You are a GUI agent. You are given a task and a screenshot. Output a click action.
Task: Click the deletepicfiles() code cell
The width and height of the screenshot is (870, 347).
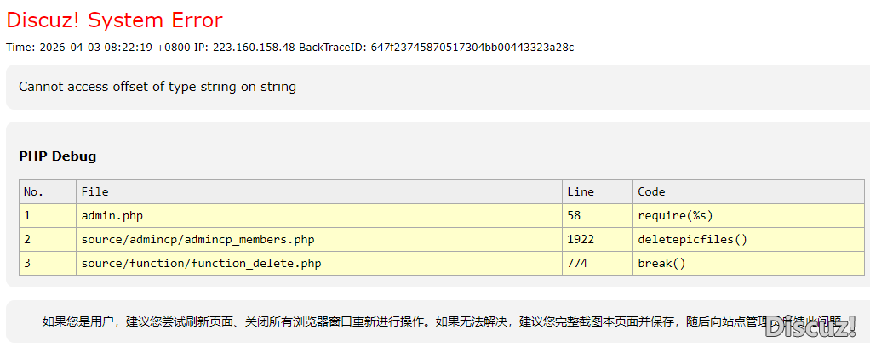point(692,240)
